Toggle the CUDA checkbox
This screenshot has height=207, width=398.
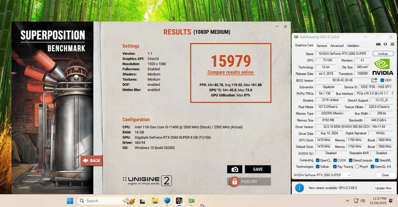[x=335, y=160]
